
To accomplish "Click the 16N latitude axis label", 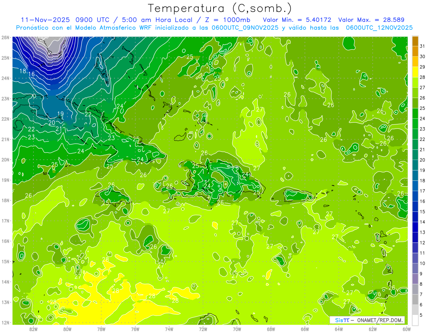I will pos(5,241).
